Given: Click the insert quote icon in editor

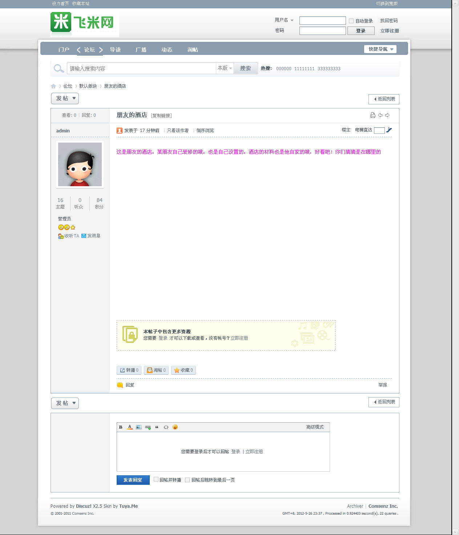Looking at the screenshot, I should [157, 427].
